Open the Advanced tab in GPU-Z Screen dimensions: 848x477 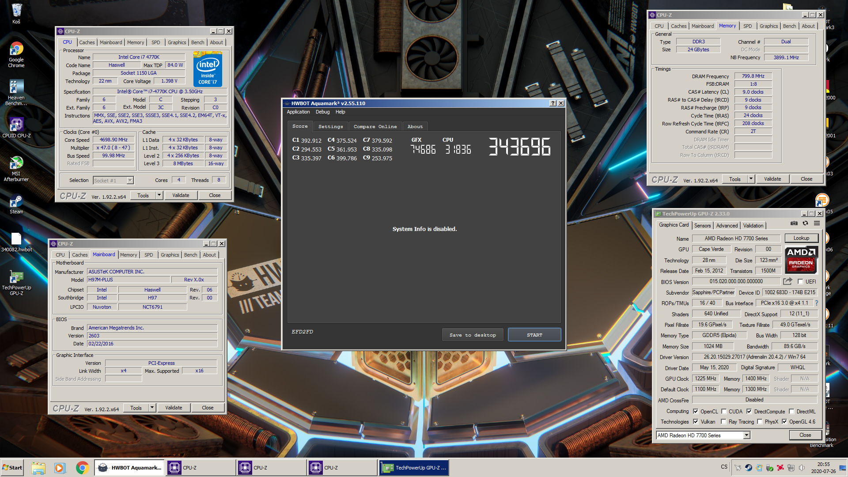click(x=727, y=226)
